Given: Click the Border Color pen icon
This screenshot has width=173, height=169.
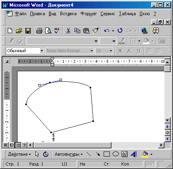Looking at the screenshot, I should tap(122, 41).
